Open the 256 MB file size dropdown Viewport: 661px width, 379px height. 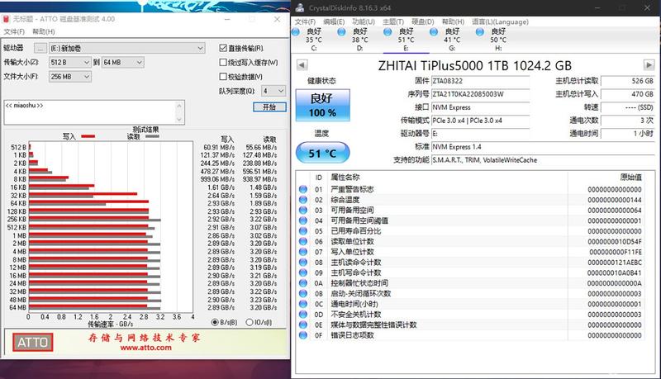click(69, 77)
